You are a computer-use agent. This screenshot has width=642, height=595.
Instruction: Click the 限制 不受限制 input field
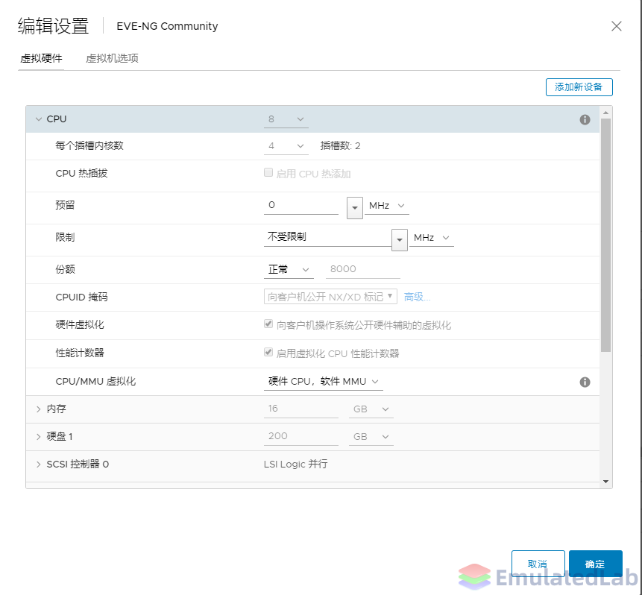pos(327,238)
